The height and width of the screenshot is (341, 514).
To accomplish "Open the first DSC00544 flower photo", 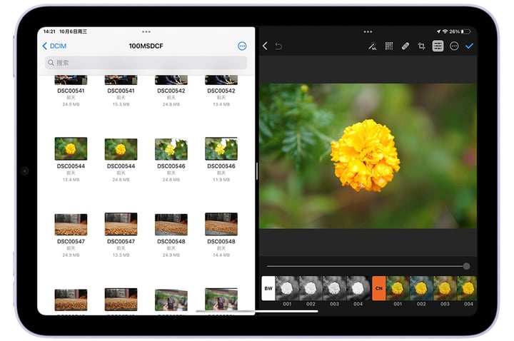I will 71,149.
